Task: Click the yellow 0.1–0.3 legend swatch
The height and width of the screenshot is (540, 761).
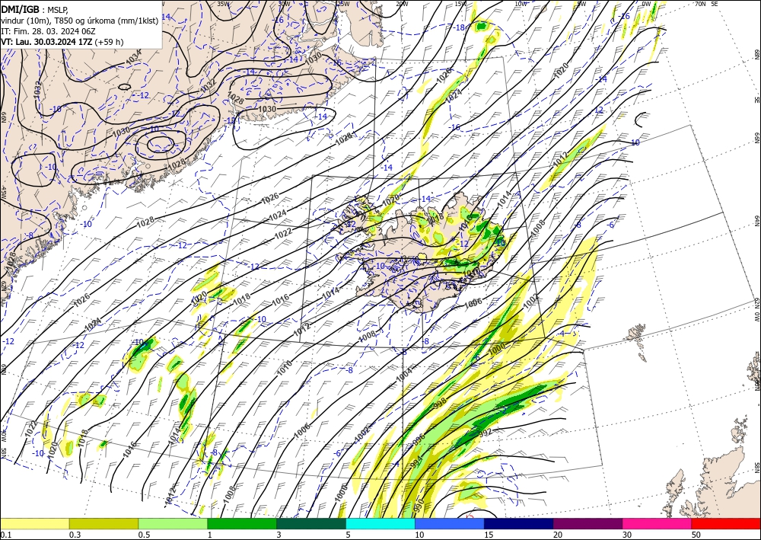Action: point(35,523)
